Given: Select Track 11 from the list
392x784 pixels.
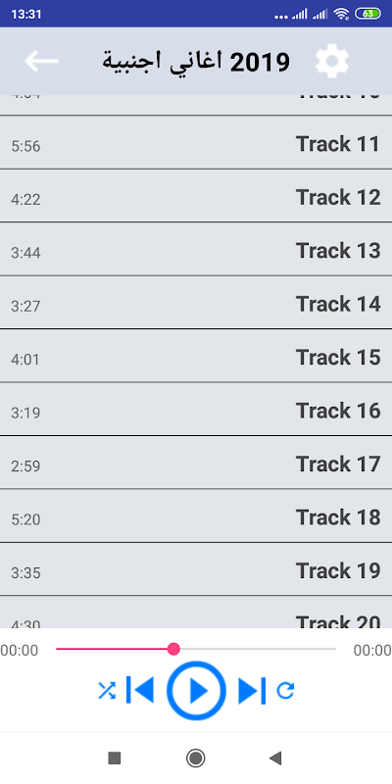Looking at the screenshot, I should tap(196, 142).
